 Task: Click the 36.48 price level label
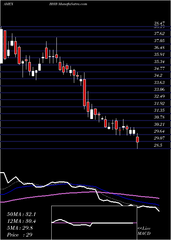159,48
